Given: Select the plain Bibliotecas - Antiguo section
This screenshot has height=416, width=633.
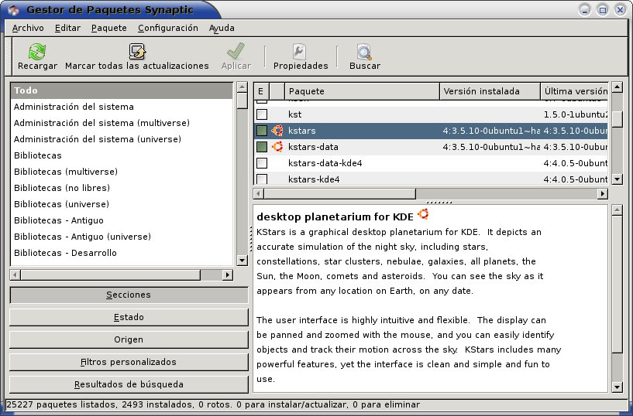Looking at the screenshot, I should tap(122, 220).
